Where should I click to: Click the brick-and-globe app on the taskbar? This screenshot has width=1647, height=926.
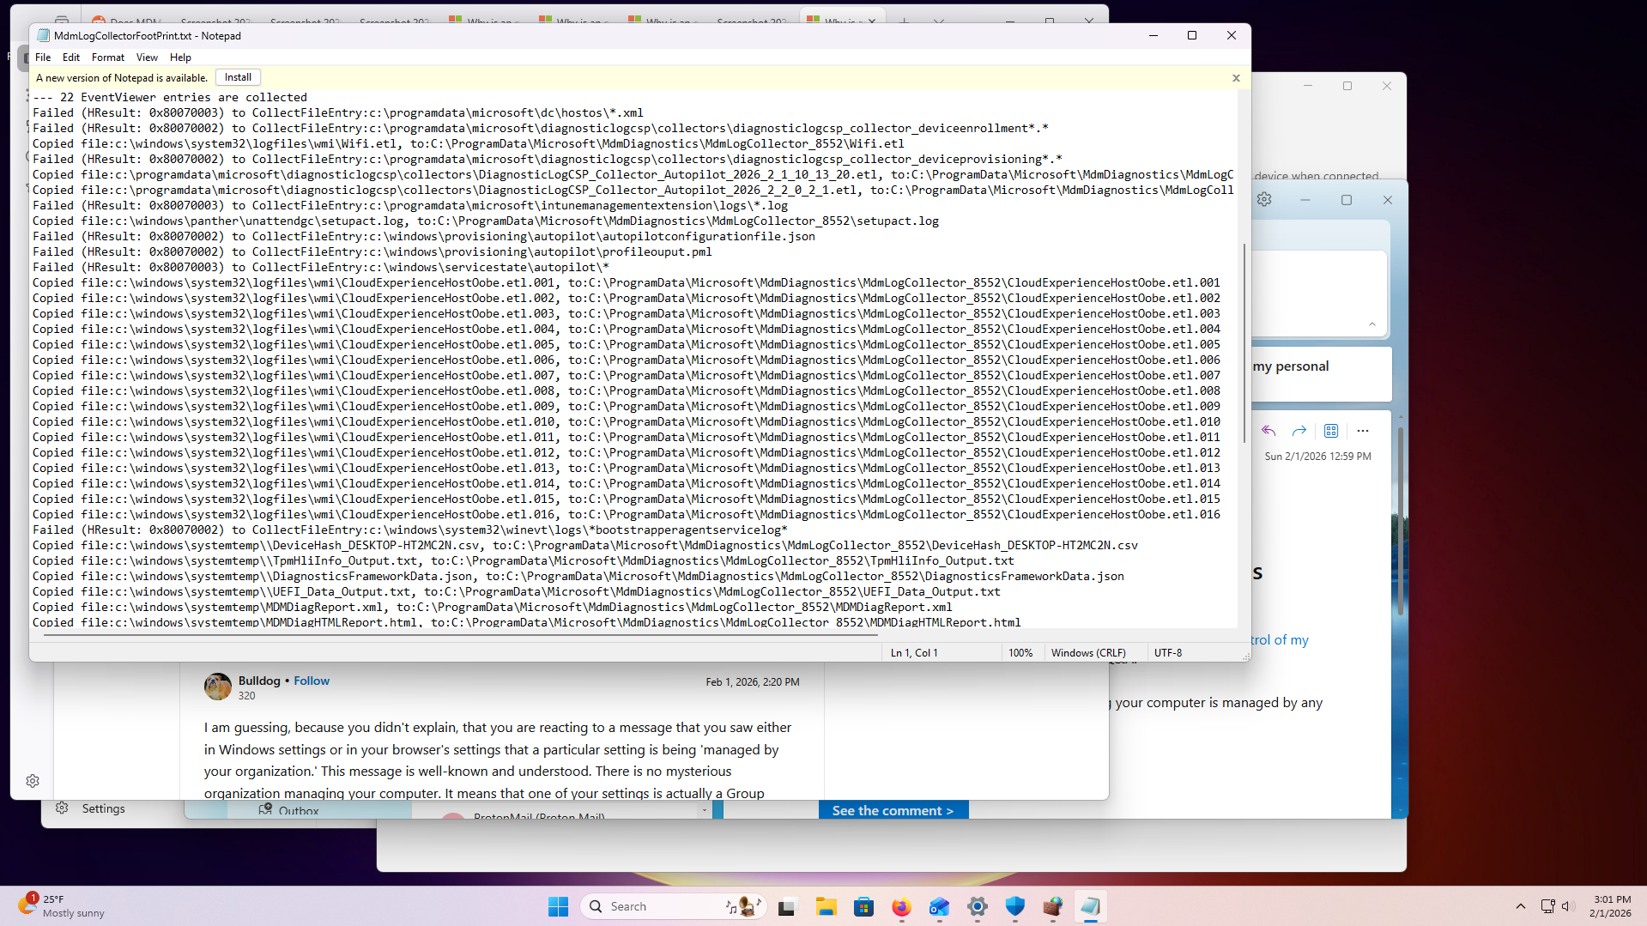[x=1052, y=906]
